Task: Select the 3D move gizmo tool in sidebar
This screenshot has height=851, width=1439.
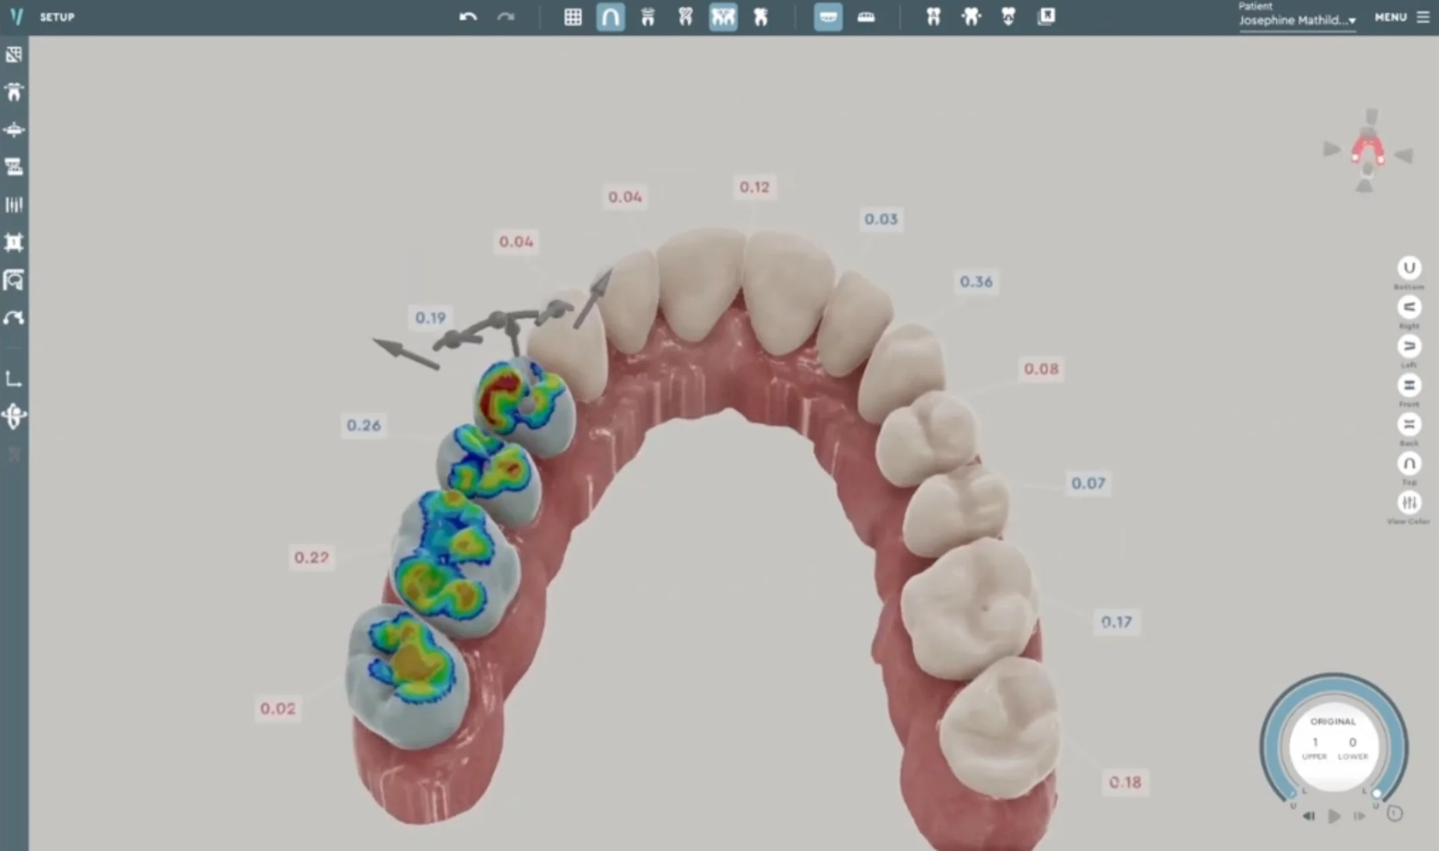Action: click(x=13, y=416)
